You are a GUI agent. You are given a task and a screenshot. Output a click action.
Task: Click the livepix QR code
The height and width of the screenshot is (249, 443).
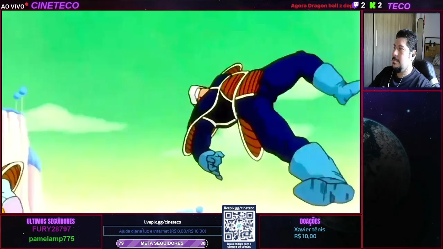[x=239, y=226]
